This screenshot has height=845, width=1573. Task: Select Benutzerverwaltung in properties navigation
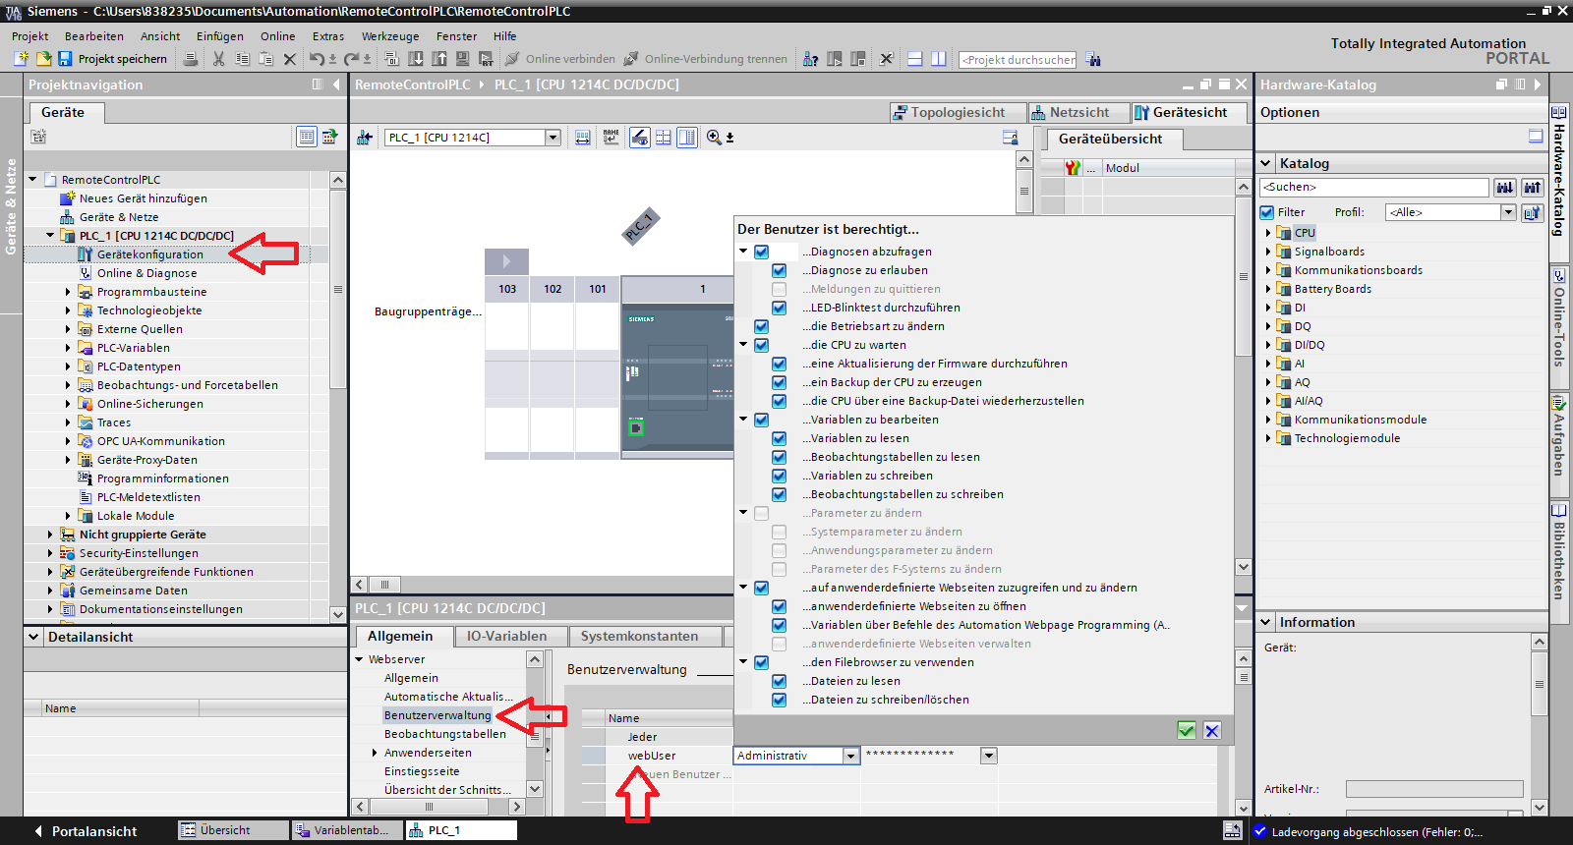(437, 715)
